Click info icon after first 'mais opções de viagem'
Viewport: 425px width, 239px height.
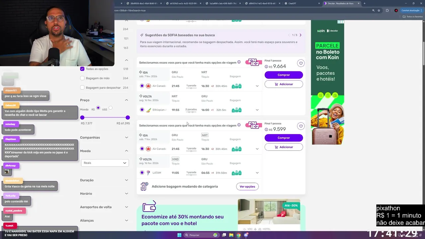click(x=239, y=62)
